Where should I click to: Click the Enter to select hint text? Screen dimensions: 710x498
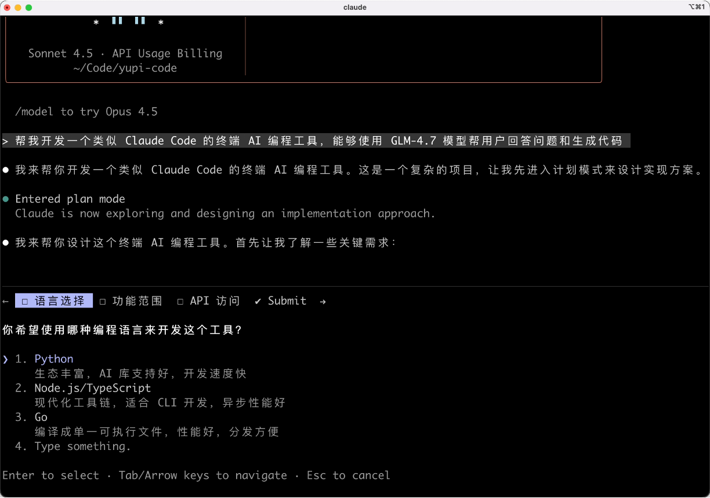click(x=50, y=475)
